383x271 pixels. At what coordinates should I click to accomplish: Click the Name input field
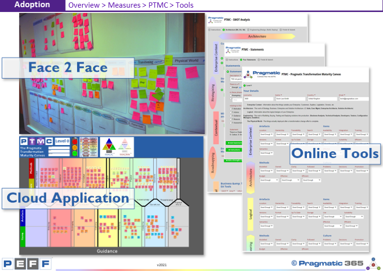coord(291,99)
